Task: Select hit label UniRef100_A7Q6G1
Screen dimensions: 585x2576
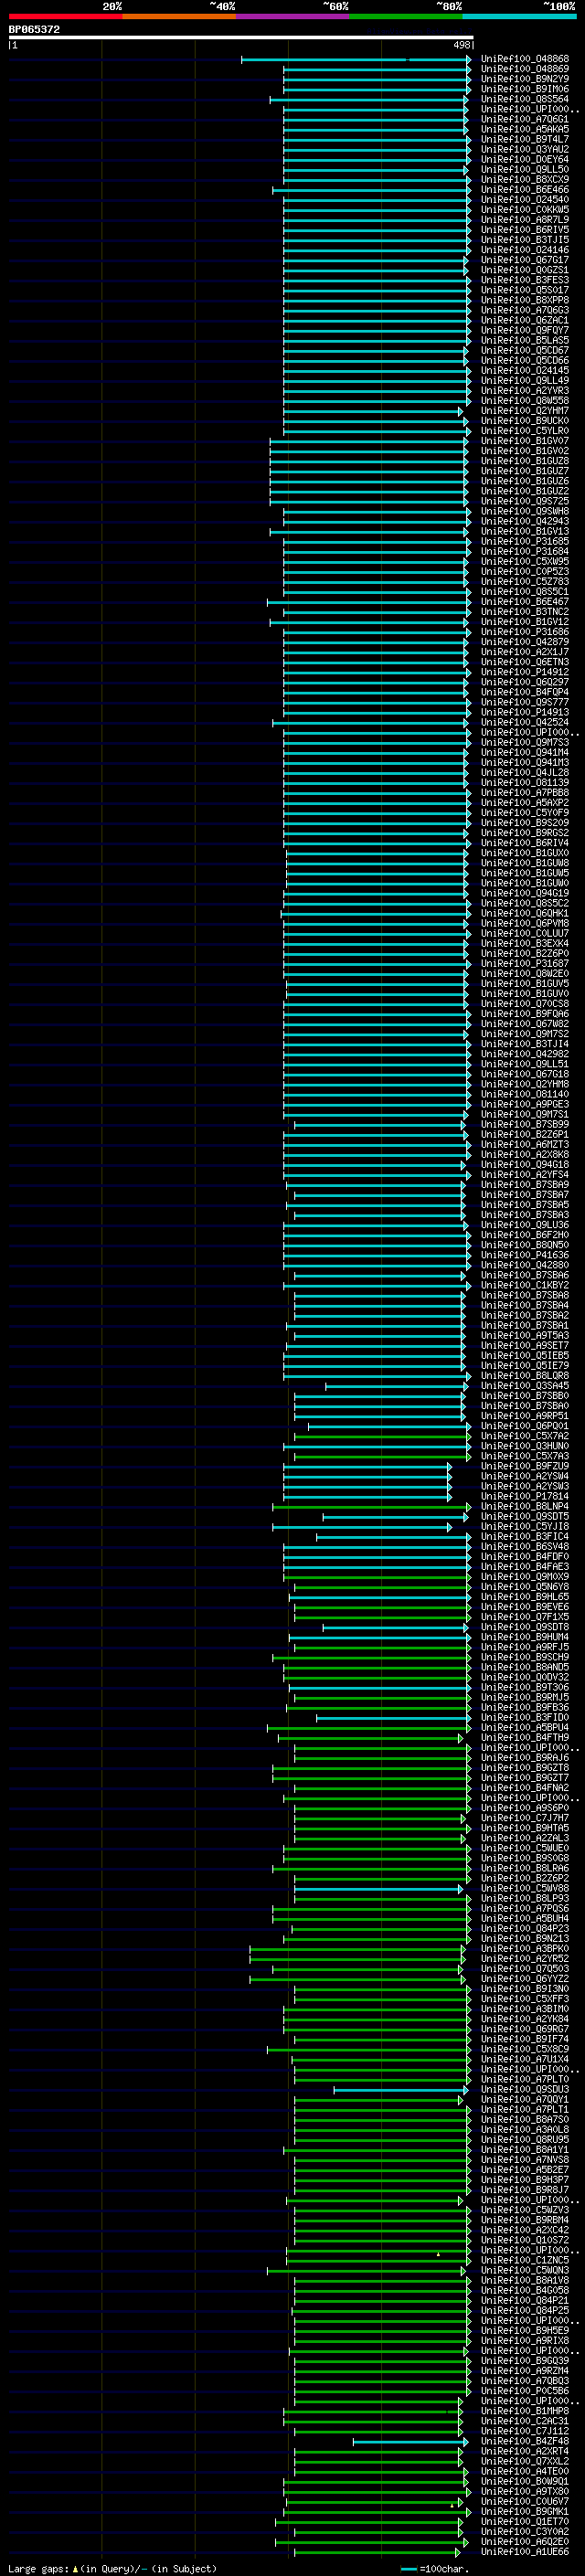Action: coord(525,119)
